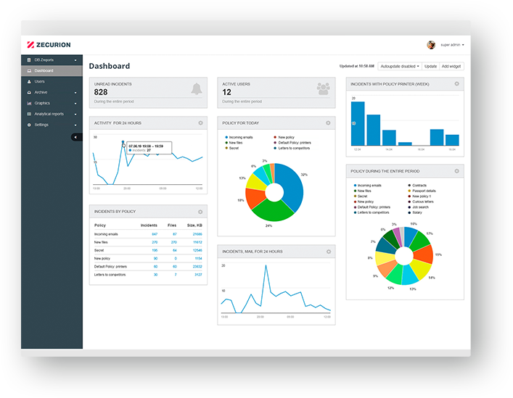Click the DB Zreports sidebar icon

[x=29, y=59]
